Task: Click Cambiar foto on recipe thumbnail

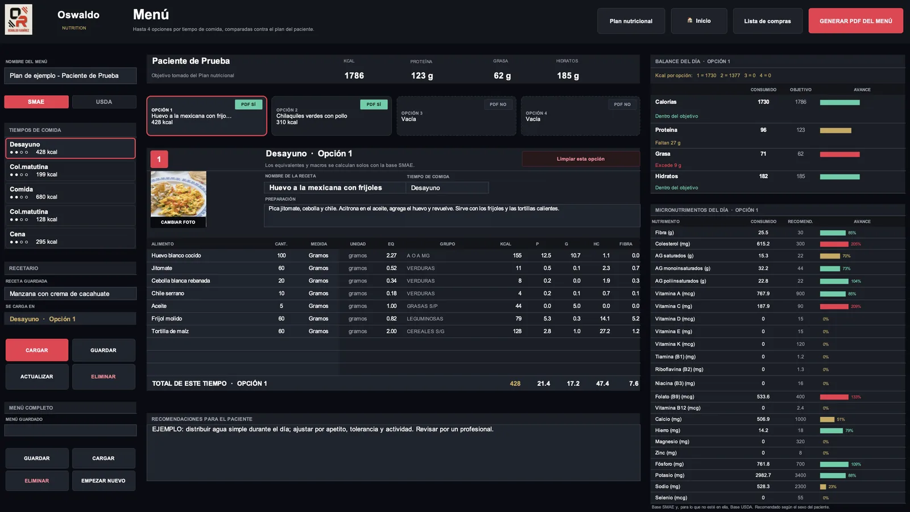Action: point(178,222)
